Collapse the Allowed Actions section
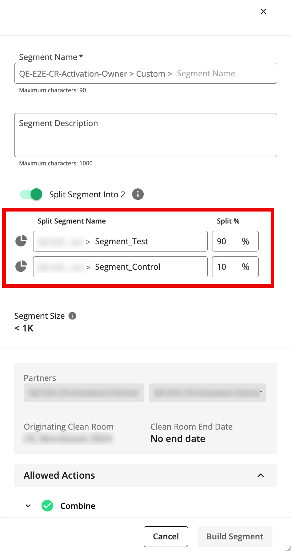Image resolution: width=291 pixels, height=551 pixels. [x=261, y=475]
